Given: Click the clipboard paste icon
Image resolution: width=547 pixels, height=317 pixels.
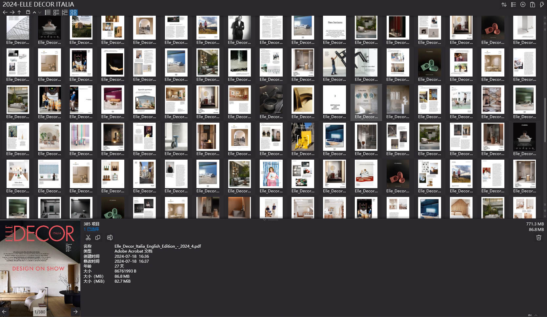Looking at the screenshot, I should point(533,5).
